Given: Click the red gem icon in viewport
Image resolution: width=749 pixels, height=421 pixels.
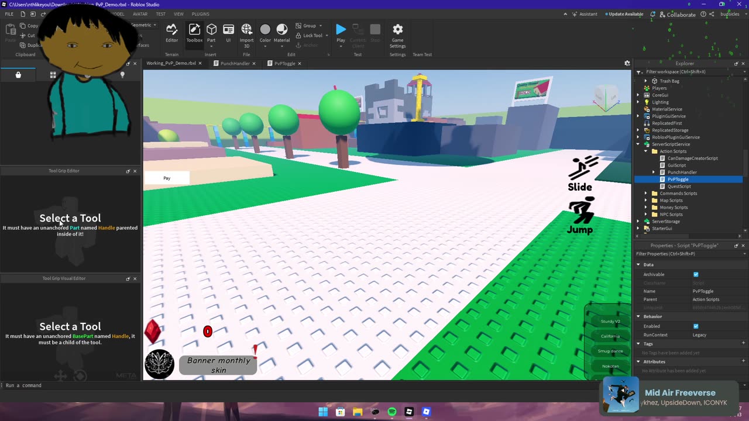Looking at the screenshot, I should (x=153, y=332).
